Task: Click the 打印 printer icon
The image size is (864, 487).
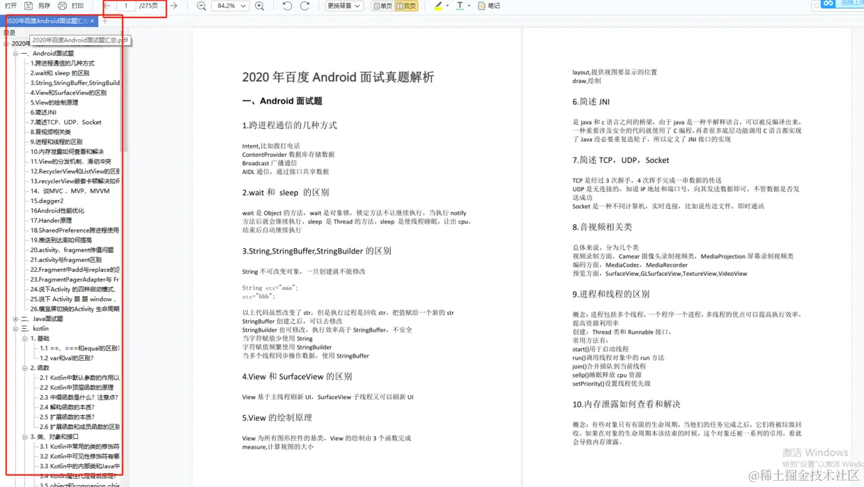Action: (62, 6)
